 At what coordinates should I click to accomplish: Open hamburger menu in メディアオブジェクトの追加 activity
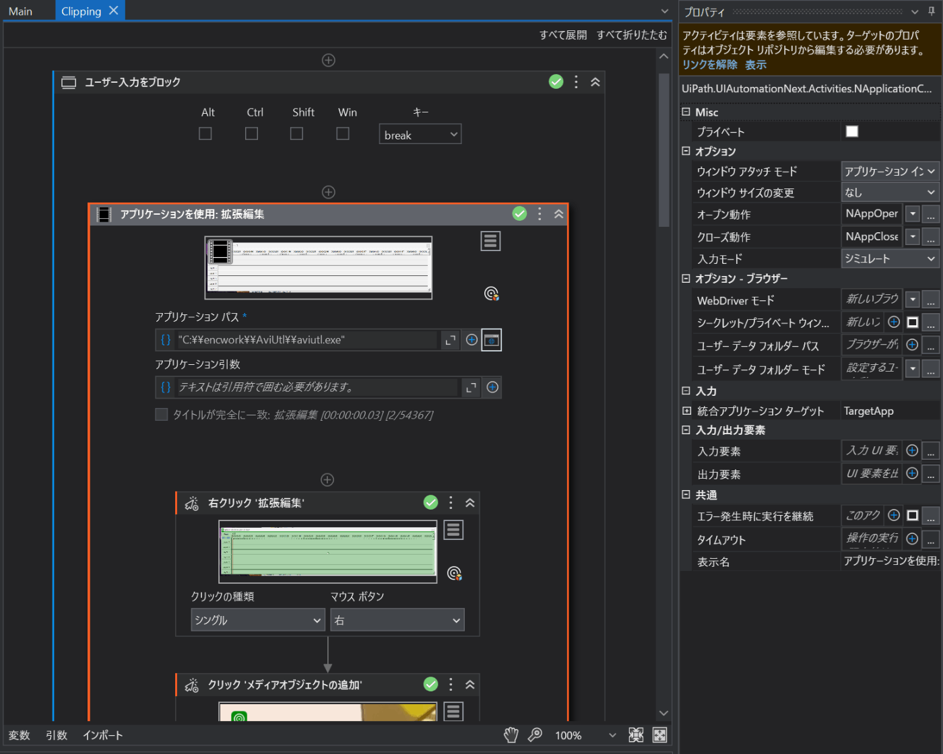coord(453,712)
